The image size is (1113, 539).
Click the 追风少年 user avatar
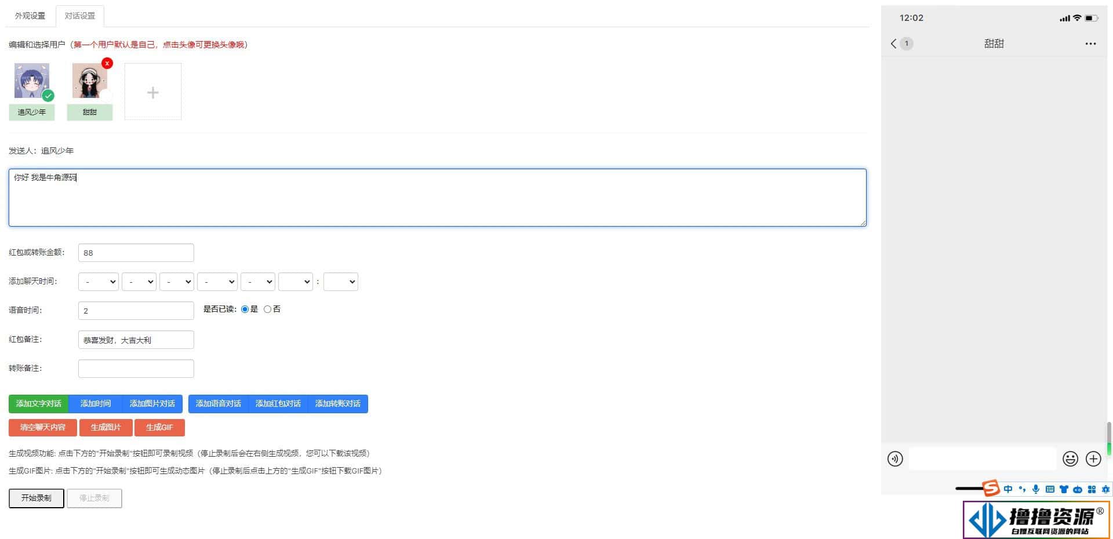coord(32,81)
